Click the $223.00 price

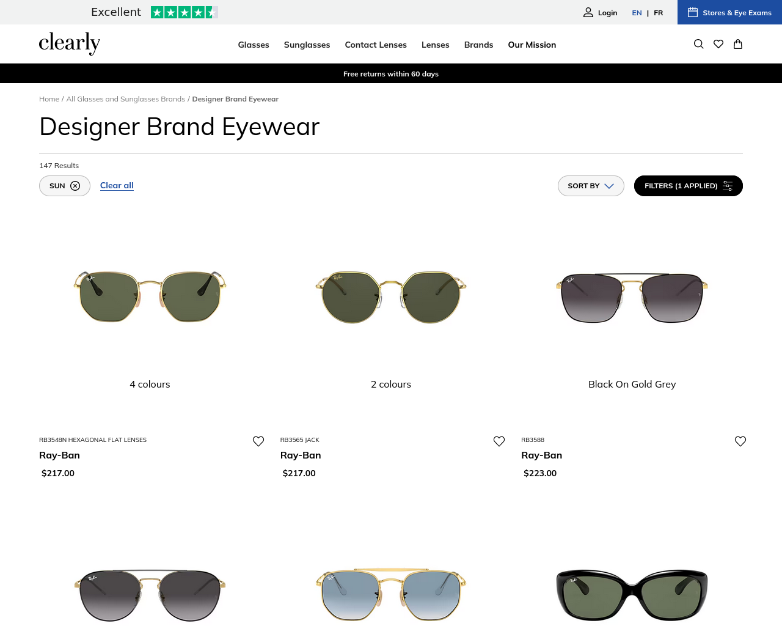(540, 473)
